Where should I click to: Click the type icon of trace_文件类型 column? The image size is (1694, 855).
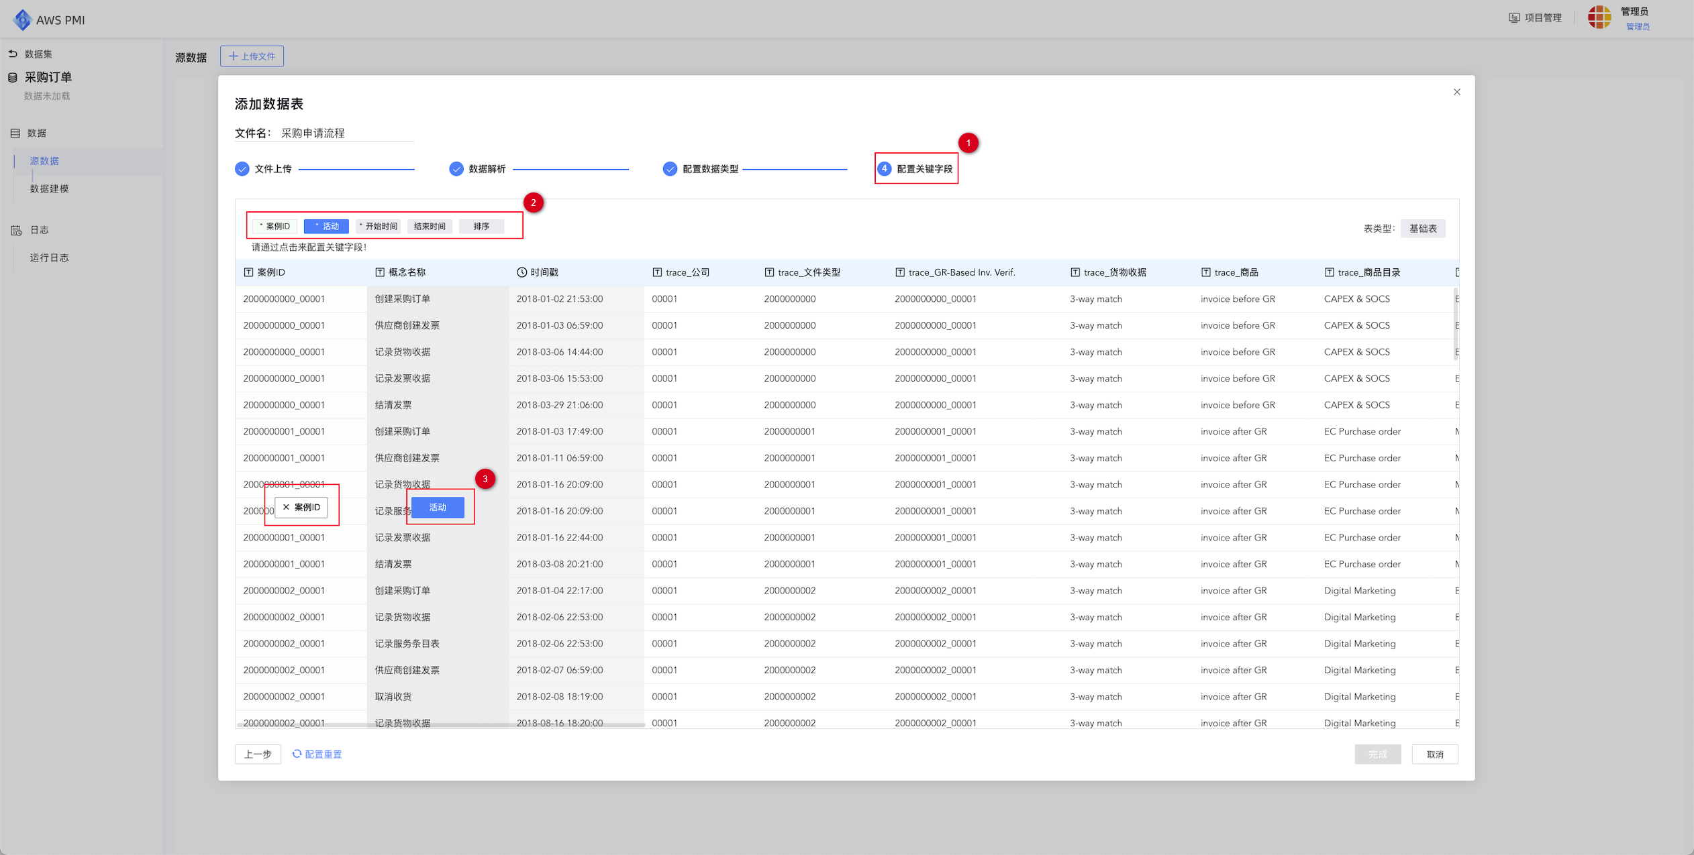click(x=769, y=272)
